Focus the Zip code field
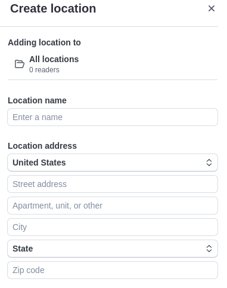 point(113,270)
